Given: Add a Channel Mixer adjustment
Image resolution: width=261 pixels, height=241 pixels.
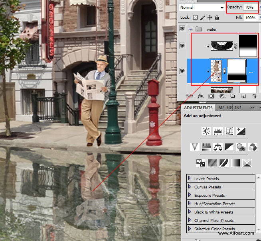Looking at the screenshot, I should [x=253, y=147].
